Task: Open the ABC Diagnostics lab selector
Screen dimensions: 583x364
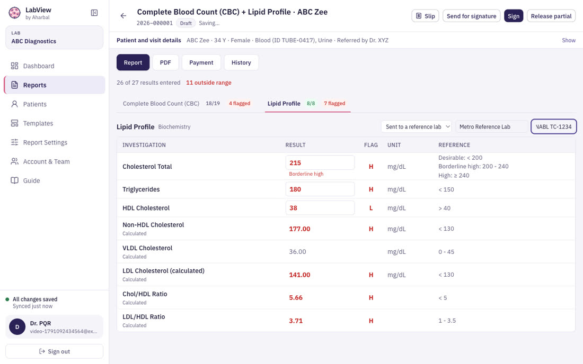Action: tap(54, 38)
